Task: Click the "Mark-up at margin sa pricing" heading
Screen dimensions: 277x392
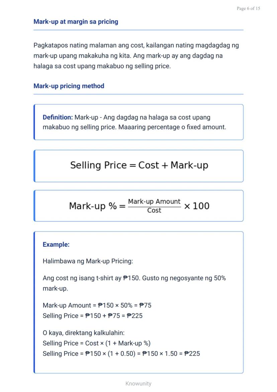Action: (76, 22)
